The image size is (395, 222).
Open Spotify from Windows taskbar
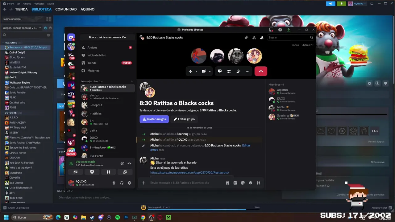(118, 217)
